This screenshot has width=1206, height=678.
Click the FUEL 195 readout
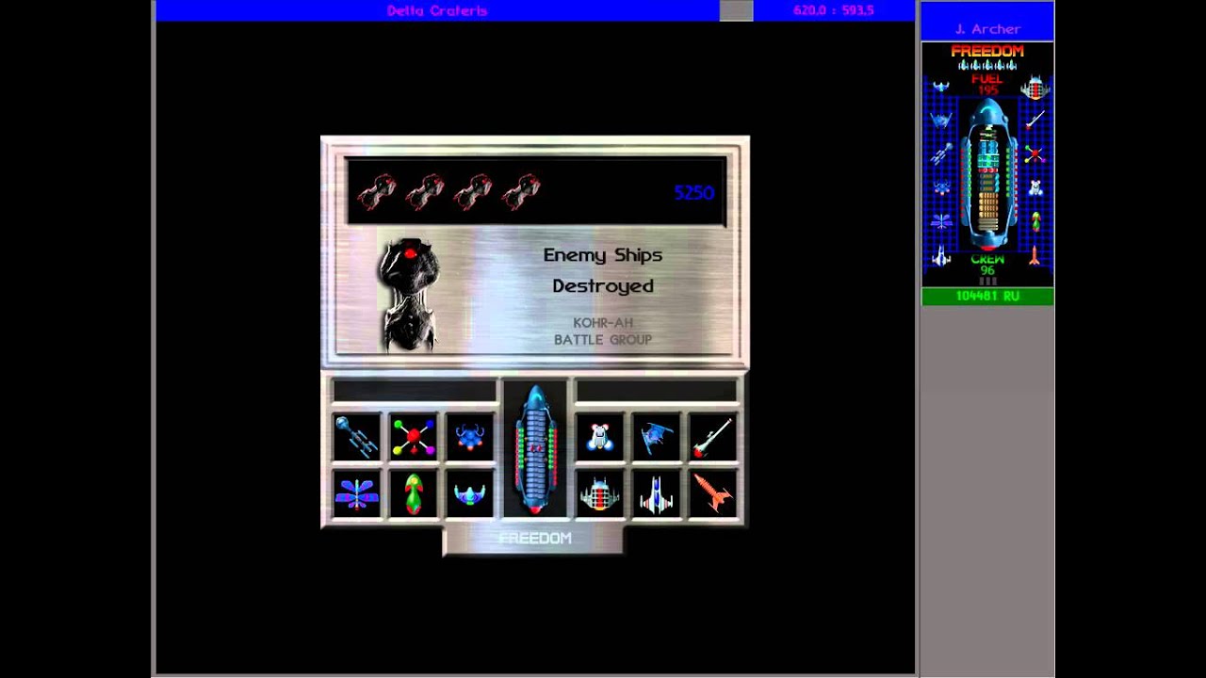coord(987,85)
